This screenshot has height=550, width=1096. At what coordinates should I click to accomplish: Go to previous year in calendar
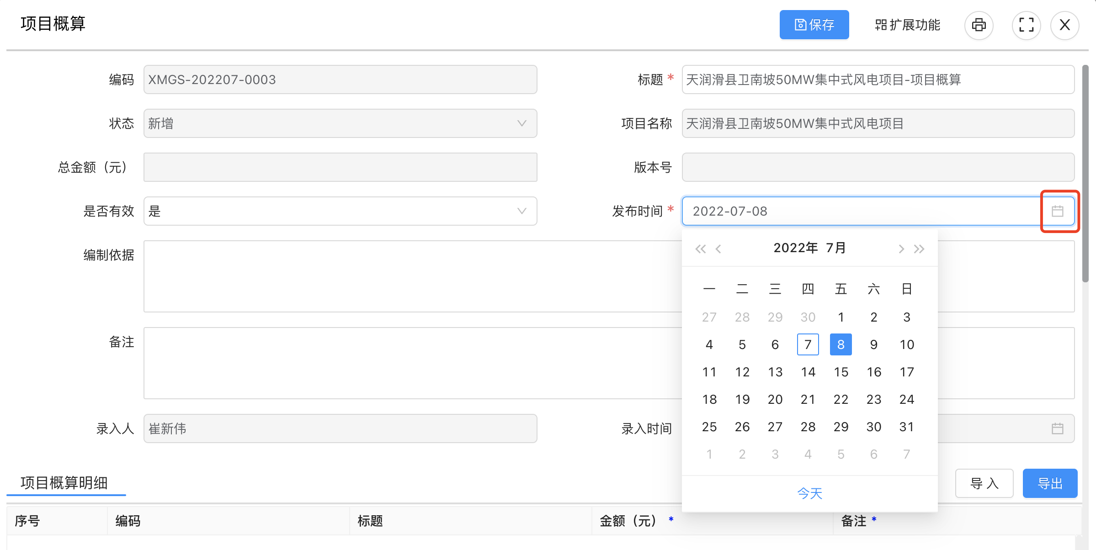pyautogui.click(x=700, y=249)
